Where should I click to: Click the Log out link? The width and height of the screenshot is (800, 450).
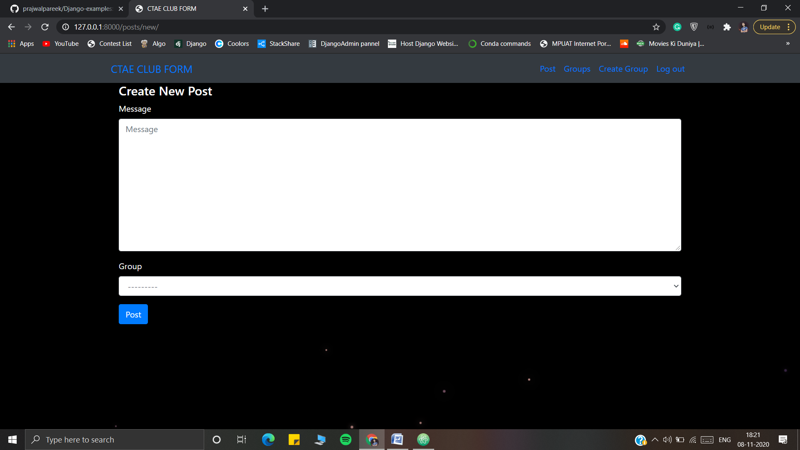pos(670,69)
